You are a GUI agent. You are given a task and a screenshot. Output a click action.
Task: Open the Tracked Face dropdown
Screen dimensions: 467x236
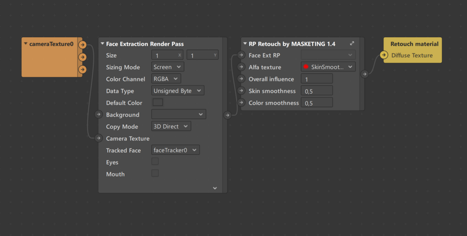tap(176, 150)
